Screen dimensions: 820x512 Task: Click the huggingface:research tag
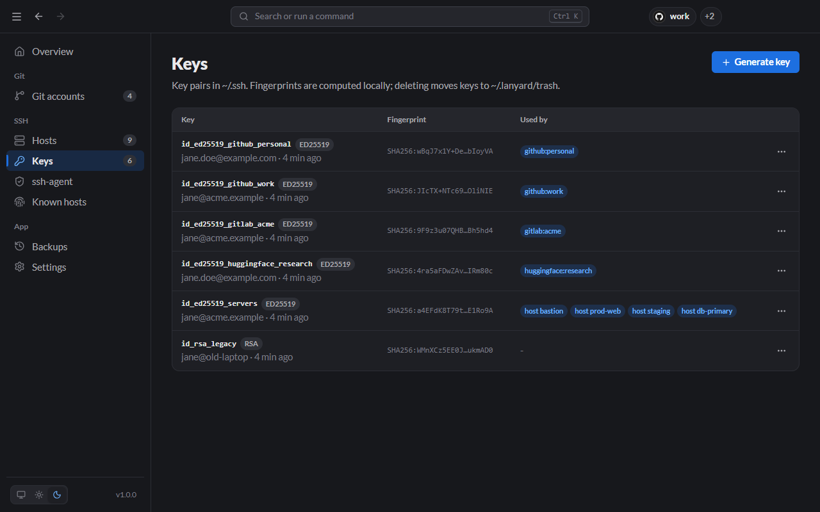point(558,271)
